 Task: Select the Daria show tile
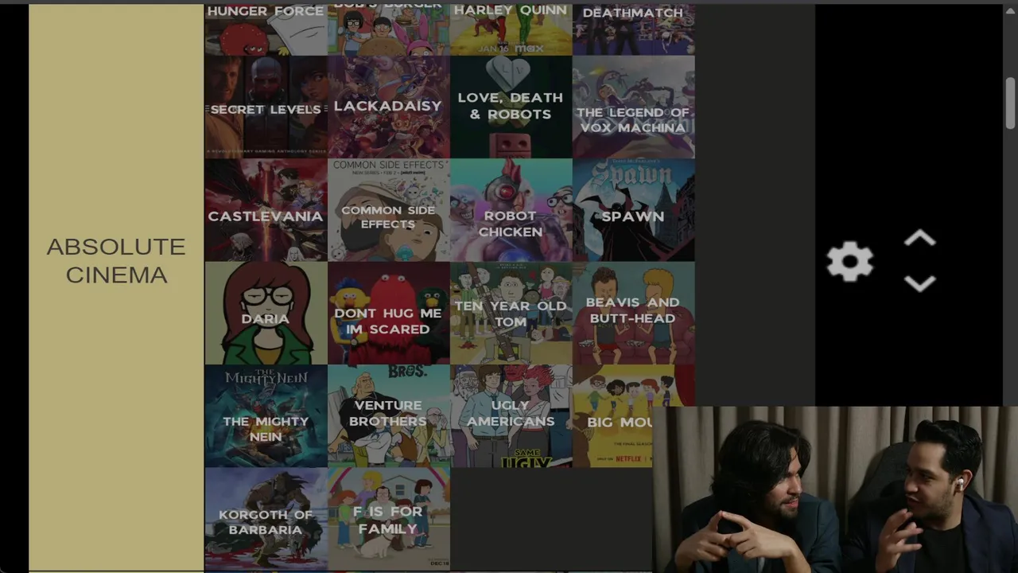tap(266, 313)
